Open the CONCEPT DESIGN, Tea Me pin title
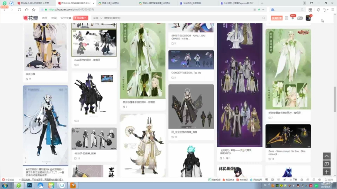 186,73
